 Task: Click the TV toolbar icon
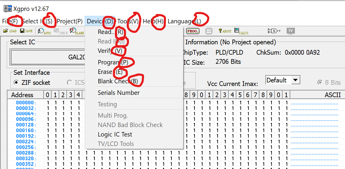291,31
